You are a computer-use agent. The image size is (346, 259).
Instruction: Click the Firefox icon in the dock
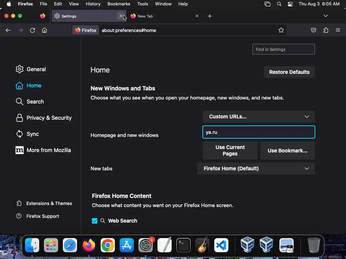[89, 245]
